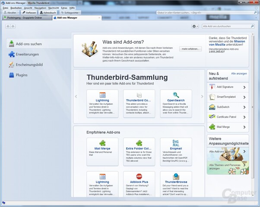
Task: Open Alle Add-ons anzeigen banner
Action: click(x=228, y=154)
